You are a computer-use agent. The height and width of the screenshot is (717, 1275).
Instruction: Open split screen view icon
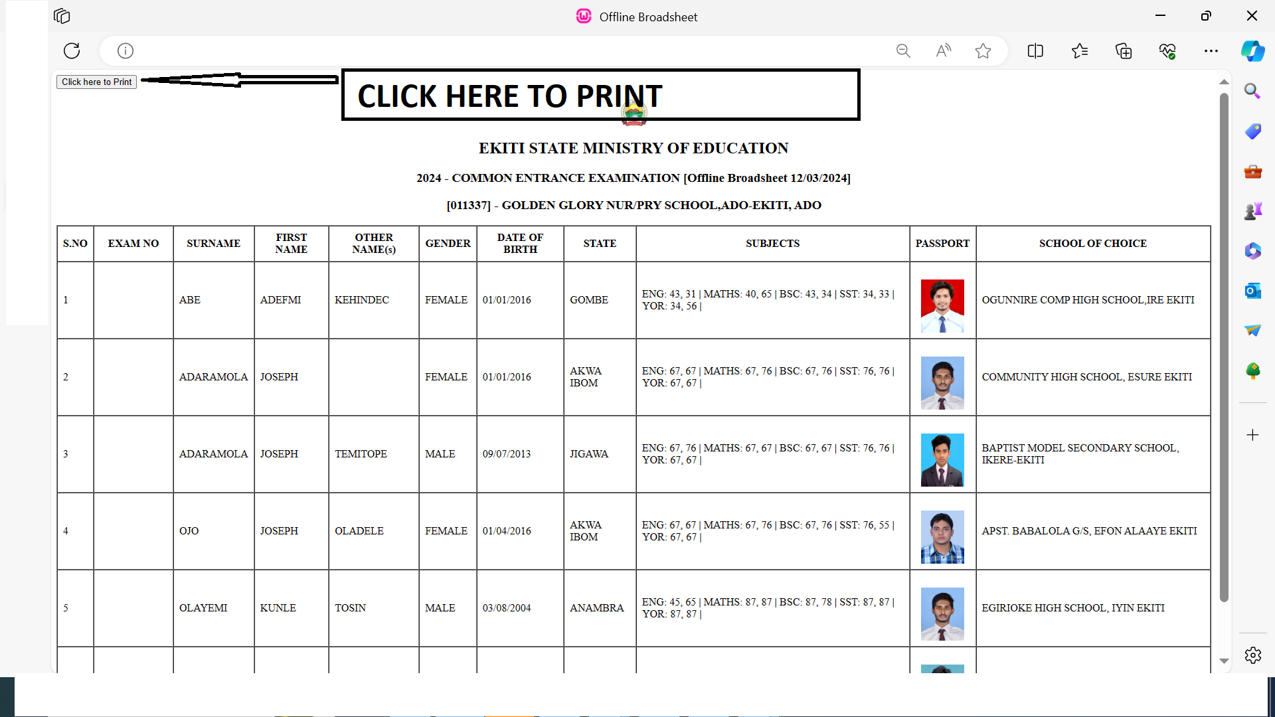click(1035, 50)
